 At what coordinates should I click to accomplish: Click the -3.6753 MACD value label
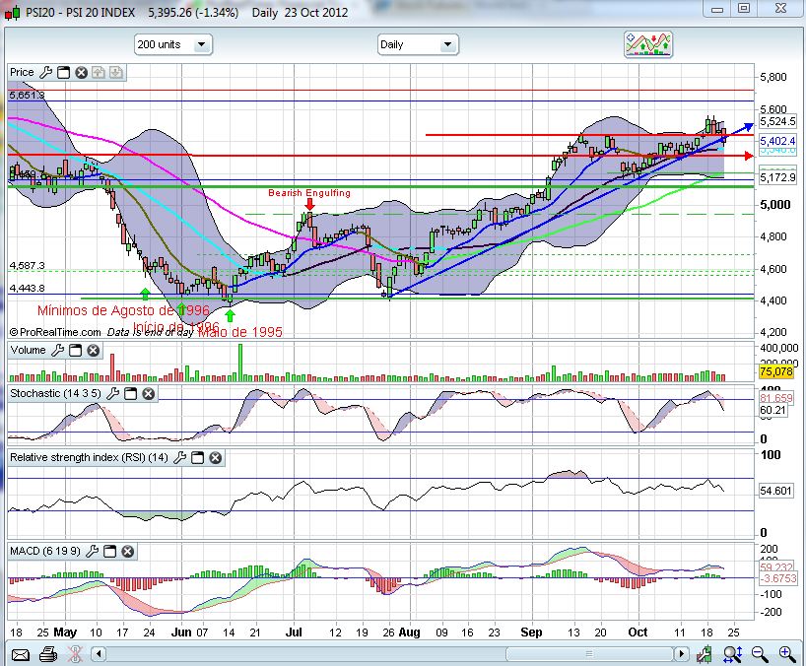[778, 578]
